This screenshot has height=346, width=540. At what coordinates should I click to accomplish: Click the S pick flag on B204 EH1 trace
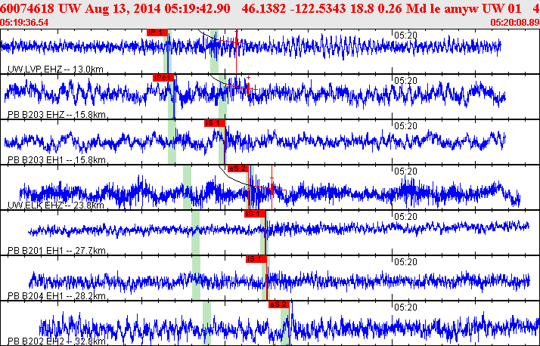(x=256, y=259)
